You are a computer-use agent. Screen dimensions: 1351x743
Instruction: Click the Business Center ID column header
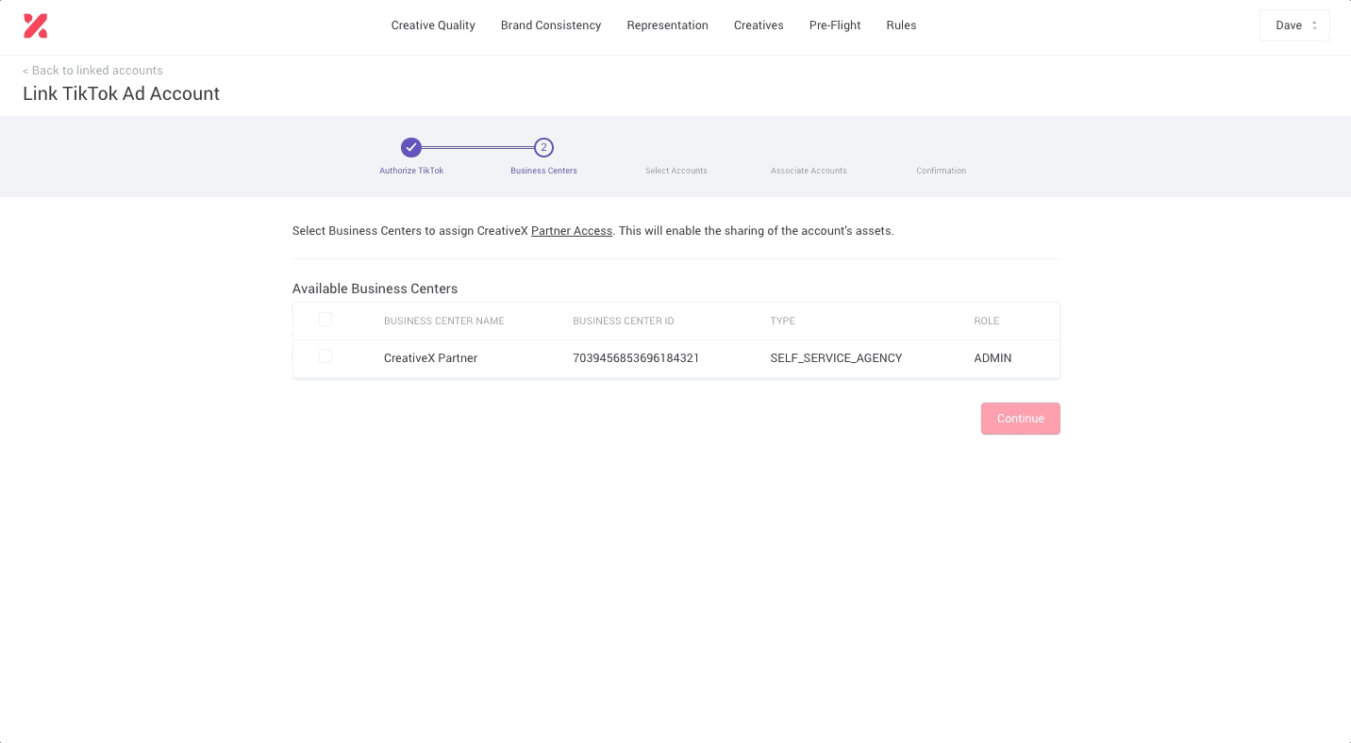(624, 322)
